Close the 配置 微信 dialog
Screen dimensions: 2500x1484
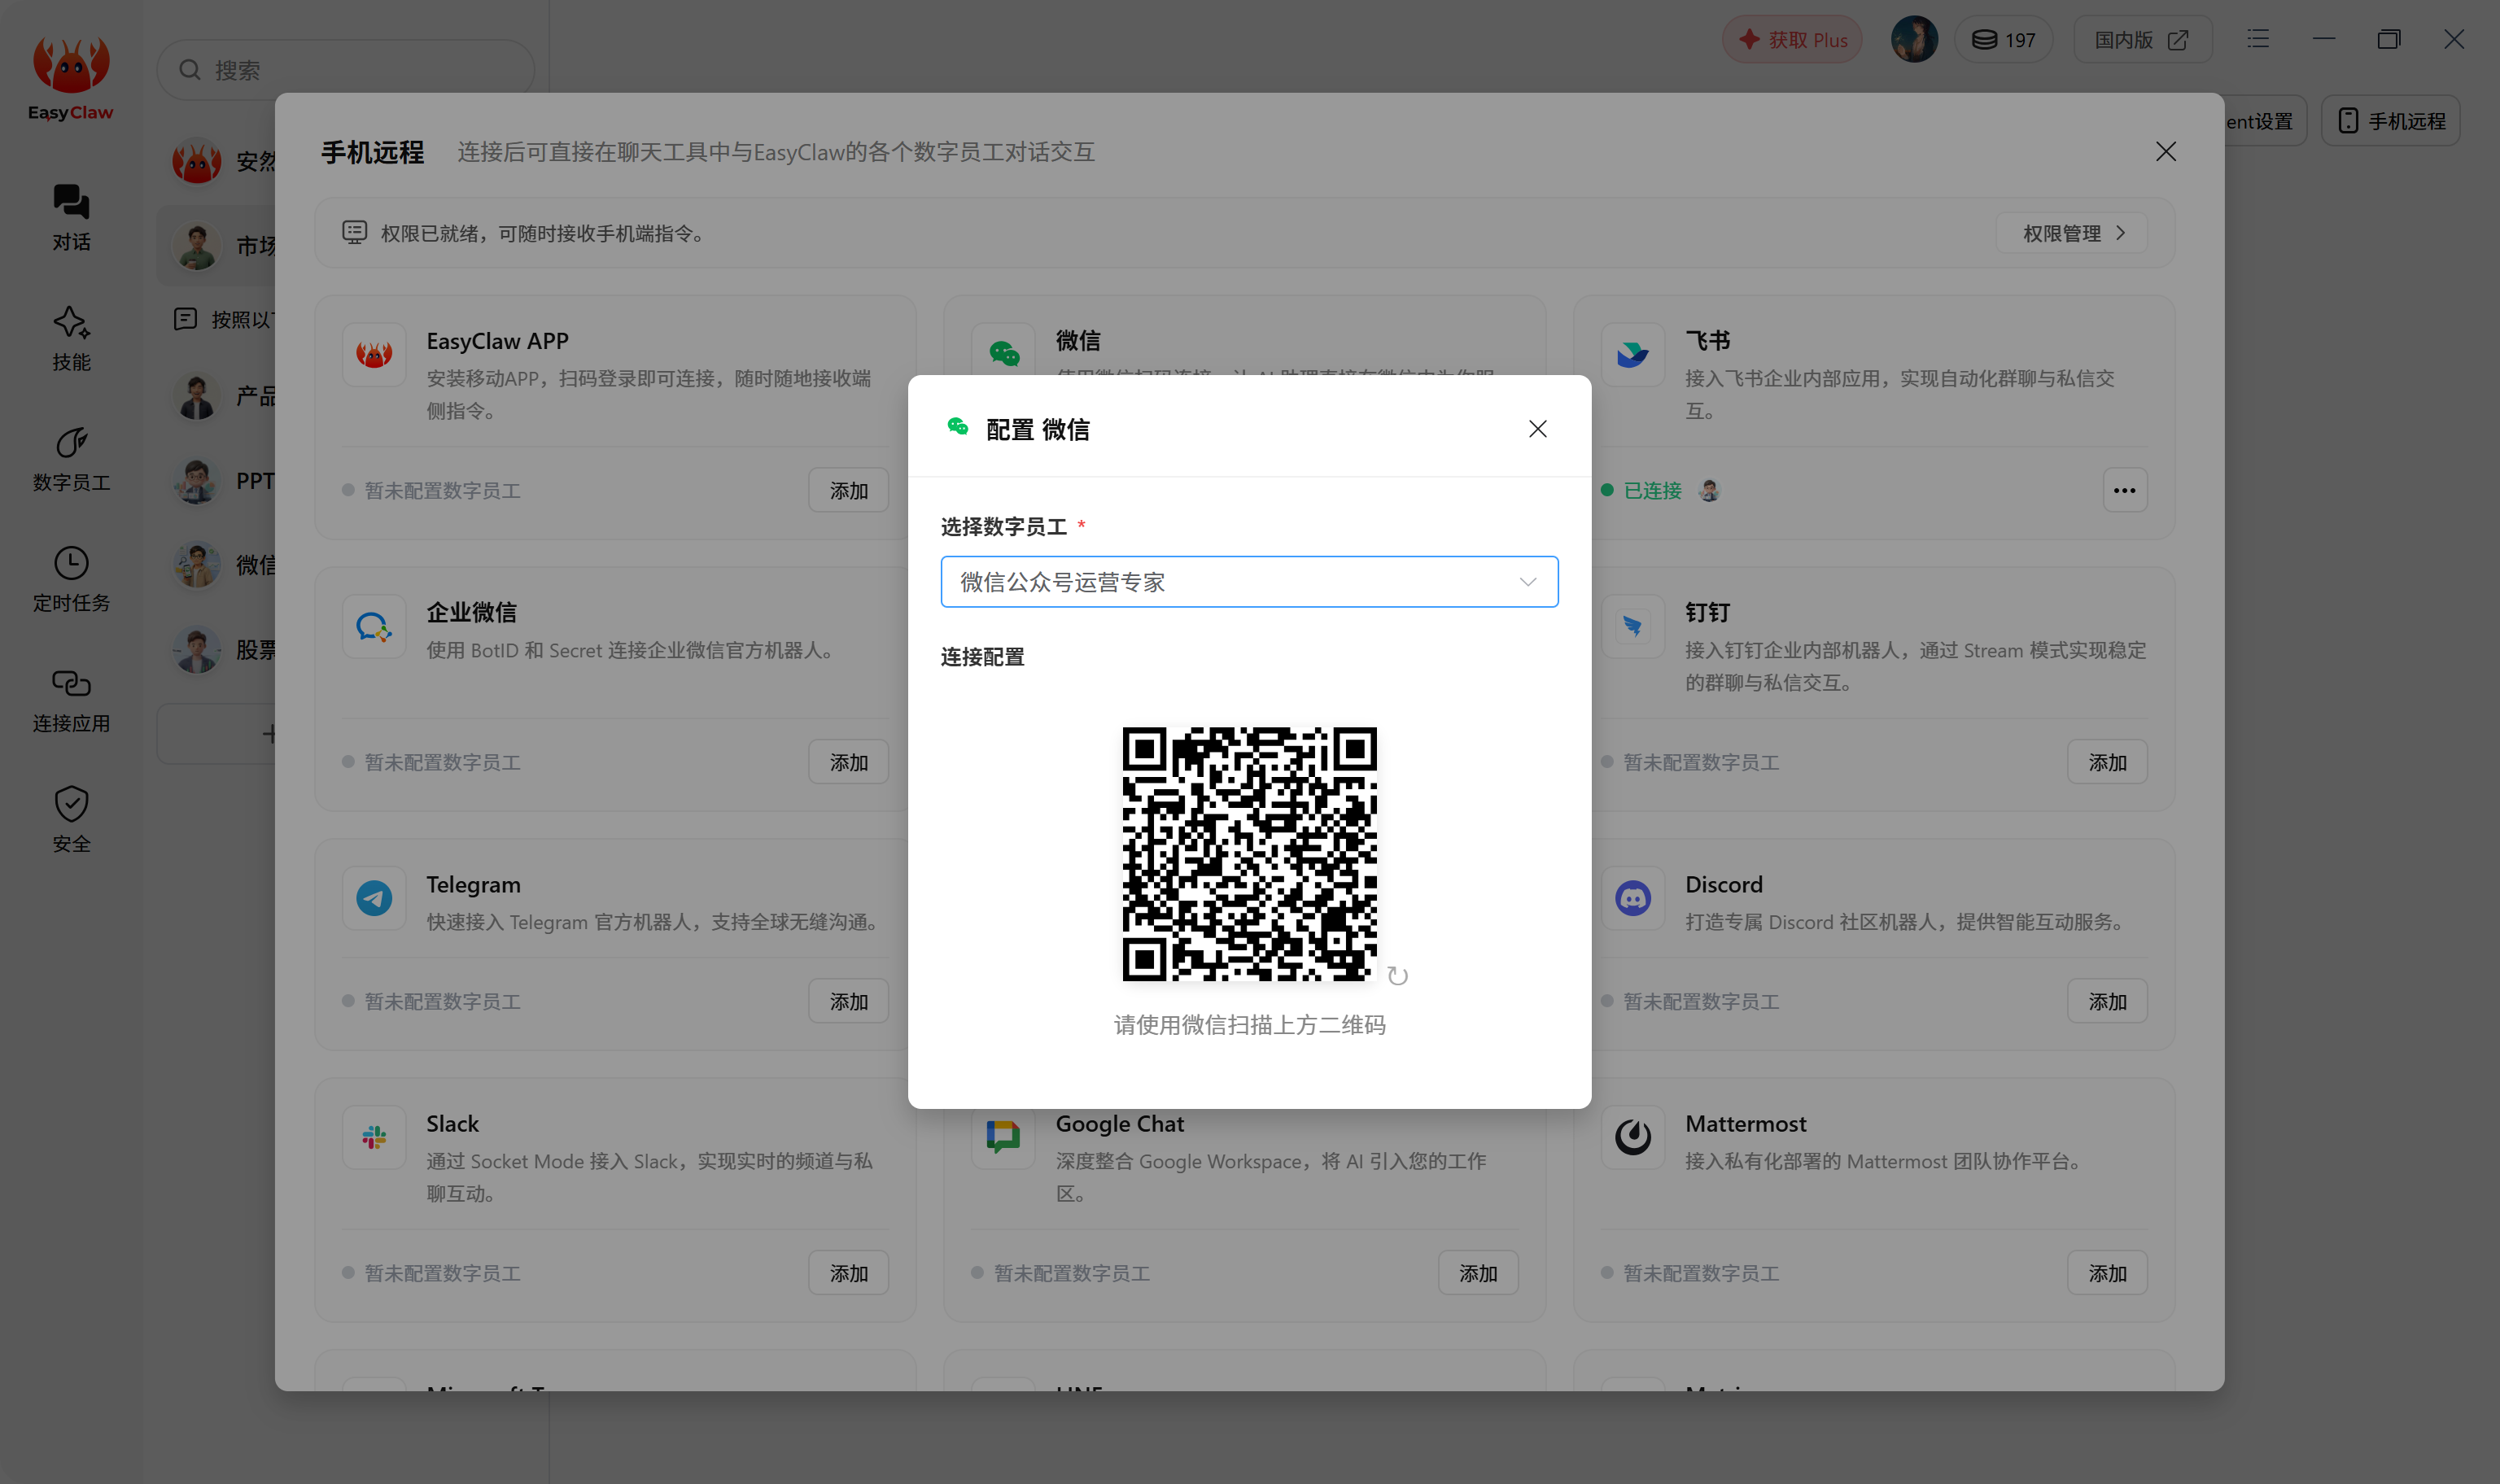pos(1538,429)
